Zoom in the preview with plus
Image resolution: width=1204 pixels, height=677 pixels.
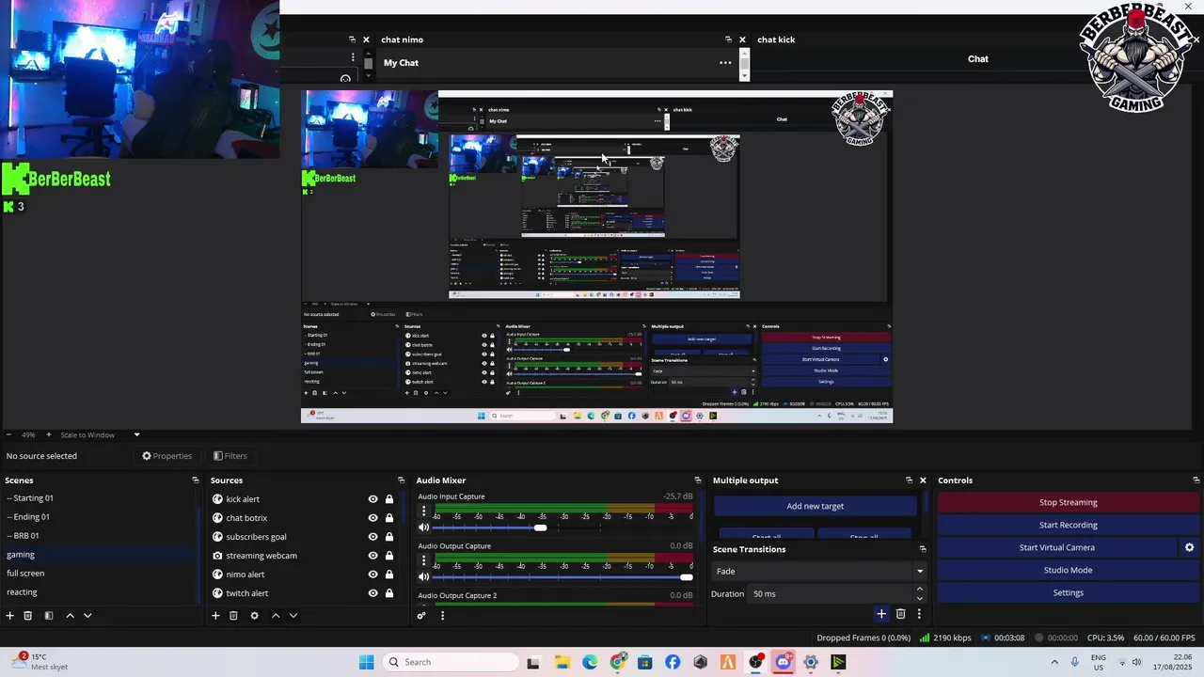49,434
